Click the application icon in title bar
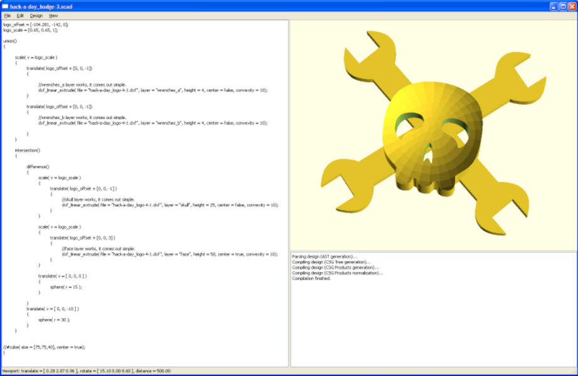The height and width of the screenshot is (376, 578). point(6,6)
